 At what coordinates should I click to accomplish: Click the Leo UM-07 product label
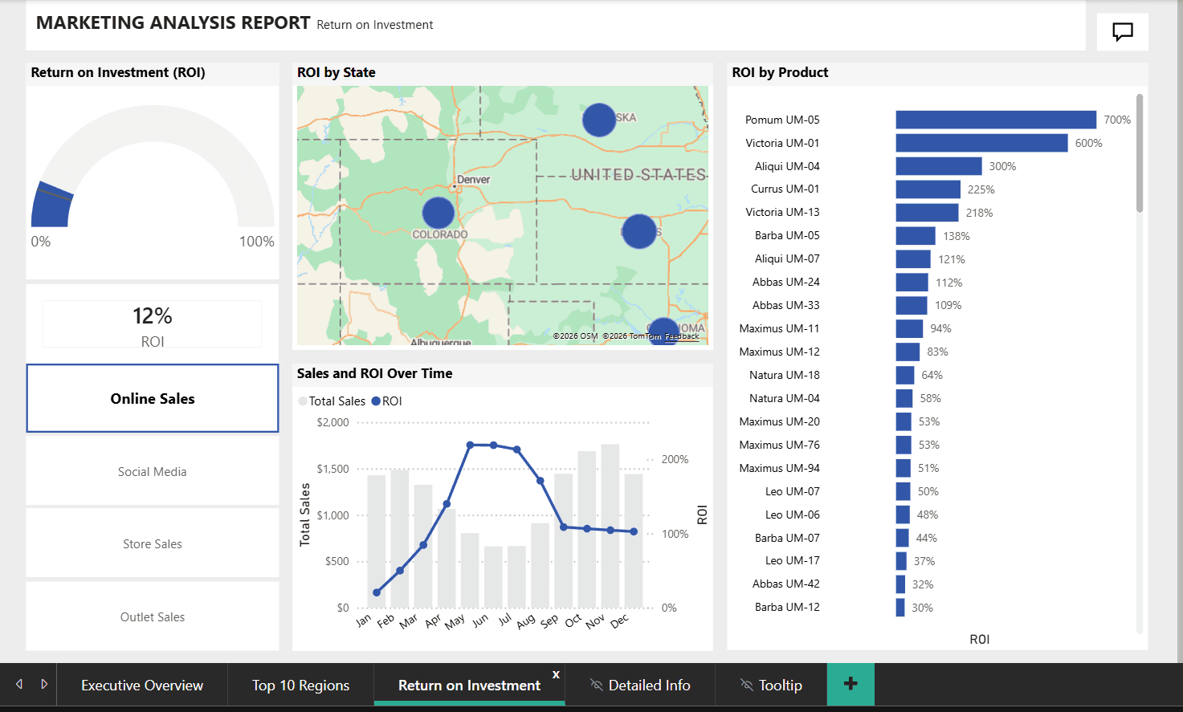pos(793,491)
